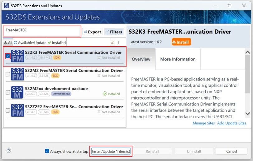The image size is (253, 161).
Task: Toggle the Always show at startup checkbox
Action: point(47,151)
